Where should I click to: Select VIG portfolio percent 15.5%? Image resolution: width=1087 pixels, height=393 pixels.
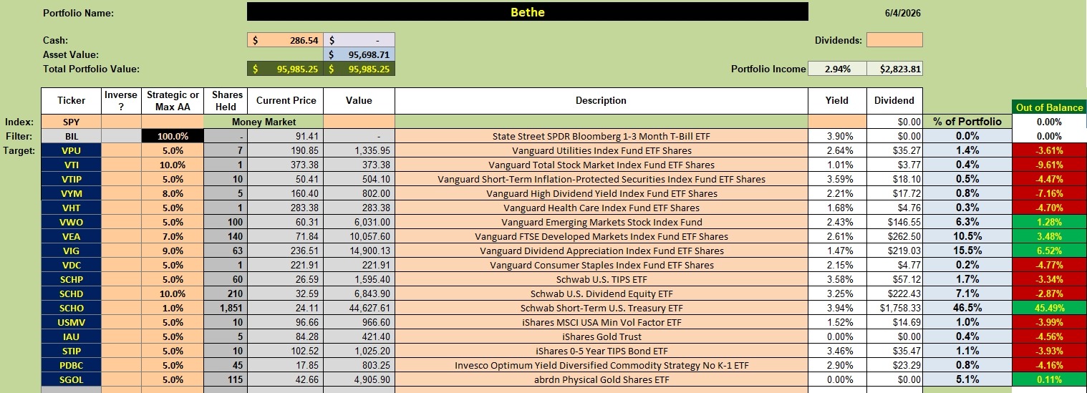(967, 251)
